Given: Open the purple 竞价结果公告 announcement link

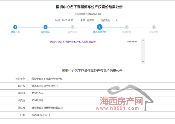Looking at the screenshot, I should click(x=73, y=42).
